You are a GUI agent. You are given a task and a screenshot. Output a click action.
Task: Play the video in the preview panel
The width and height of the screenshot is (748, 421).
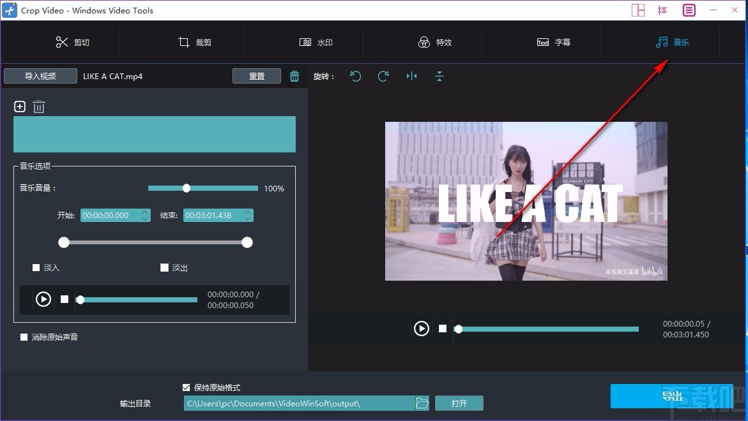(x=421, y=329)
